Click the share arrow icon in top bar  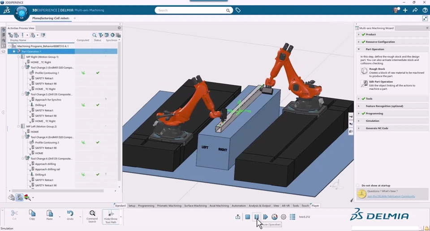[415, 10]
